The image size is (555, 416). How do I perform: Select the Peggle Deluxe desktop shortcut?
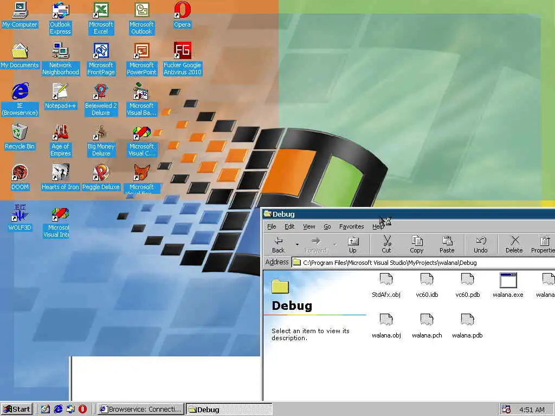101,177
